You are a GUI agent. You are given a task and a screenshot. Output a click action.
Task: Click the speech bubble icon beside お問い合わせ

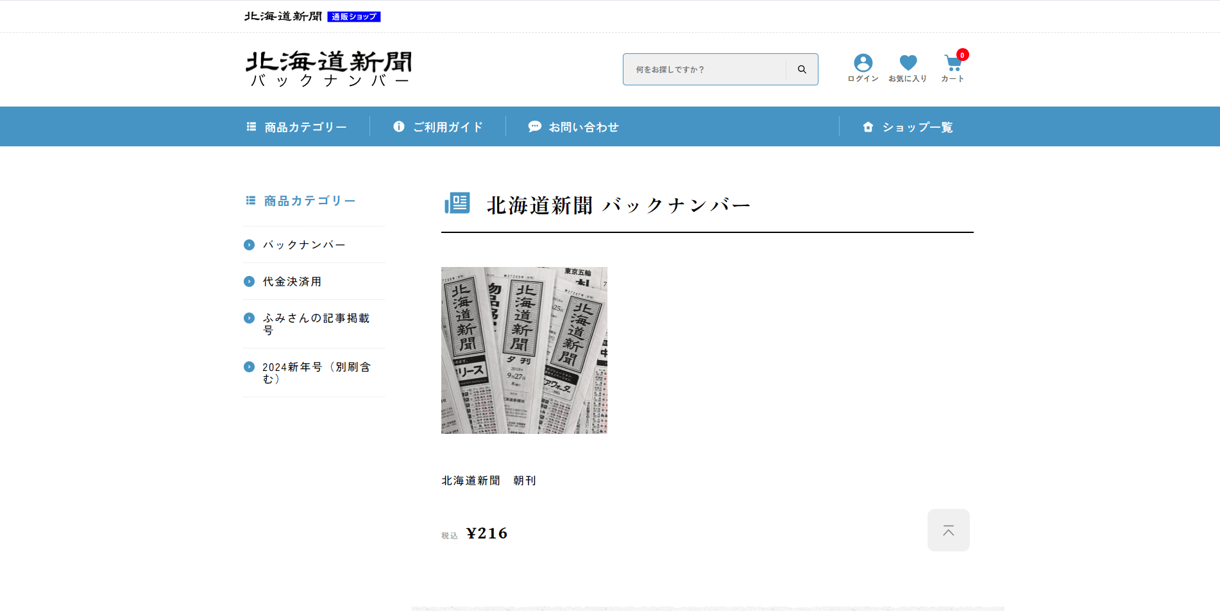(x=534, y=126)
